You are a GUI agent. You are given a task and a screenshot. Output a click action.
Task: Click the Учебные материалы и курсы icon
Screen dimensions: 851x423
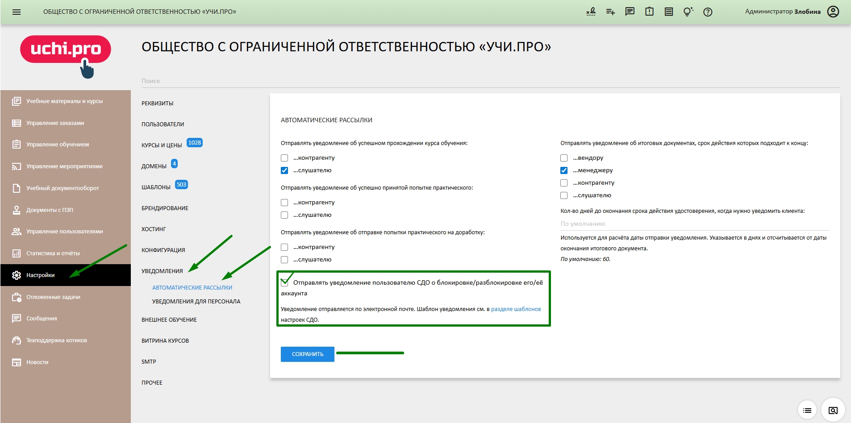pyautogui.click(x=17, y=101)
